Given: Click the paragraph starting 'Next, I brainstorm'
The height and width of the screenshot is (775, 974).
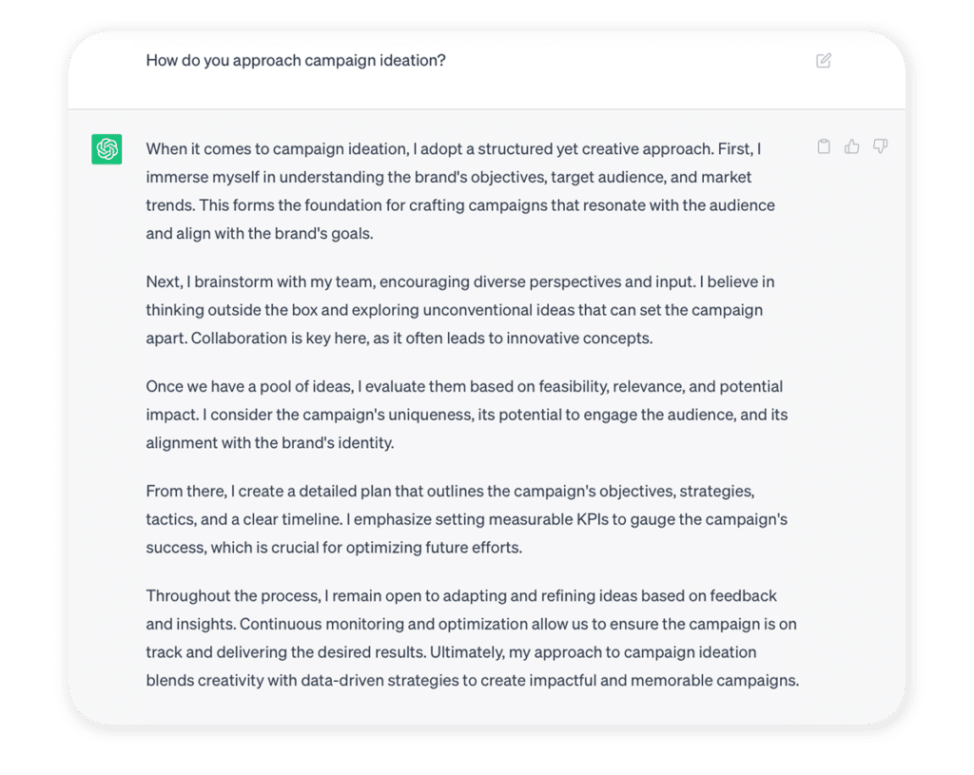Looking at the screenshot, I should tap(460, 310).
